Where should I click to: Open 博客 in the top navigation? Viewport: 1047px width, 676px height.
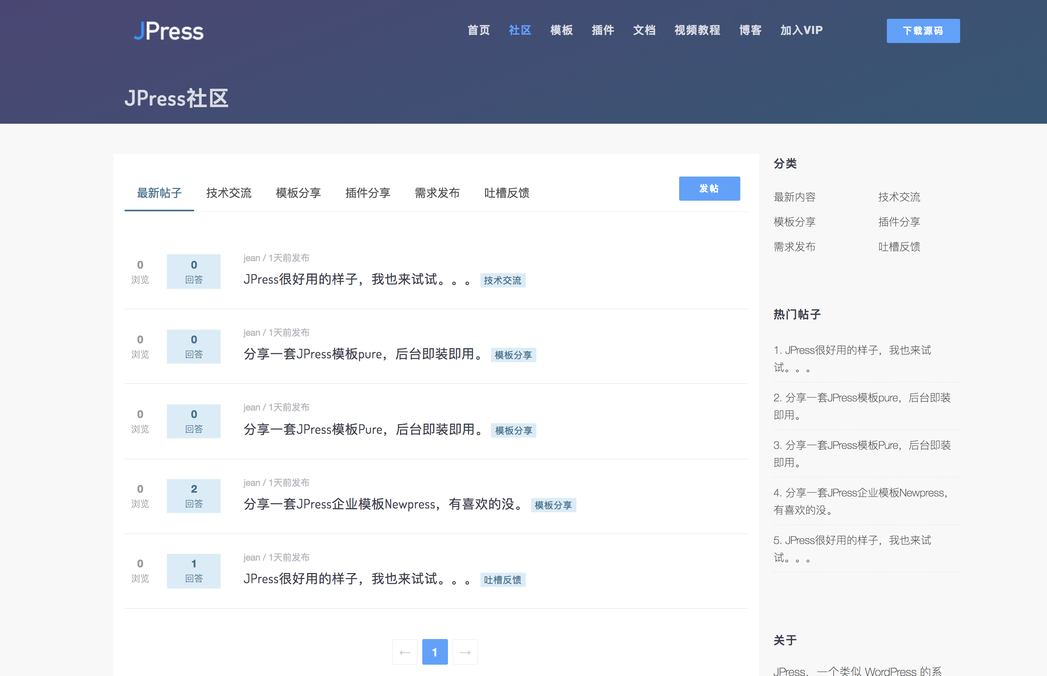[750, 30]
